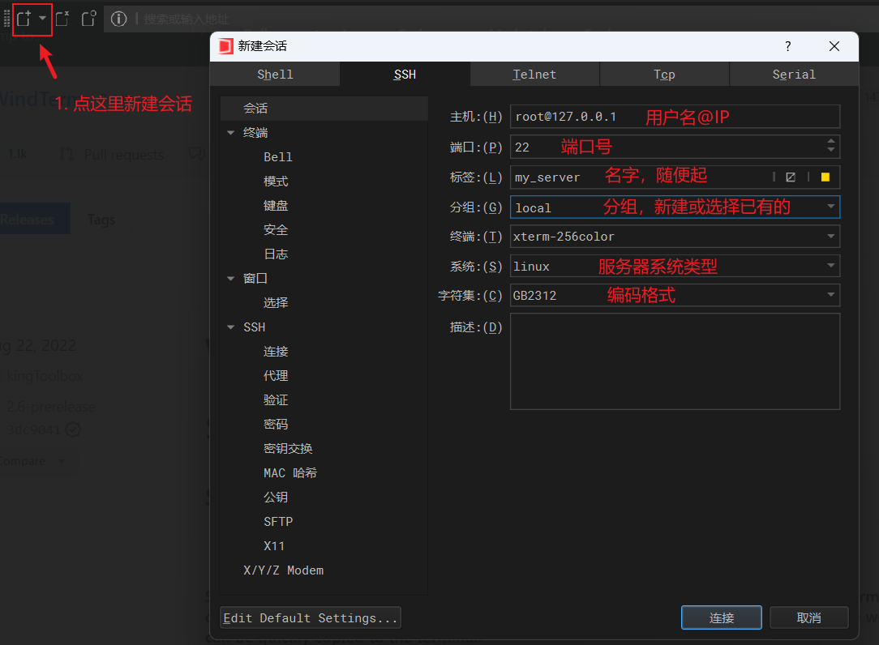The height and width of the screenshot is (645, 879).
Task: Select 日志 in the tree
Action: click(276, 254)
